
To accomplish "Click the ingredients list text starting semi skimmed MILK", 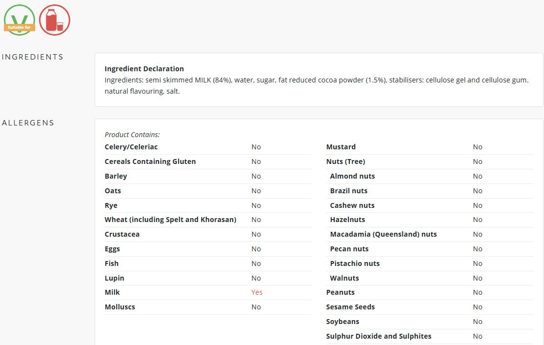I will [317, 85].
